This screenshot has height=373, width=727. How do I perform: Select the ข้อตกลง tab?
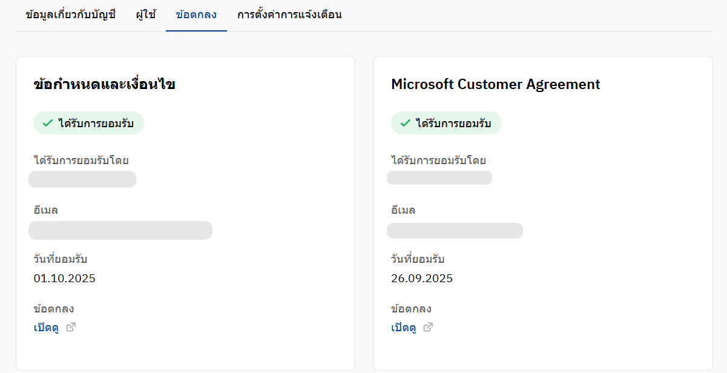[x=196, y=15]
